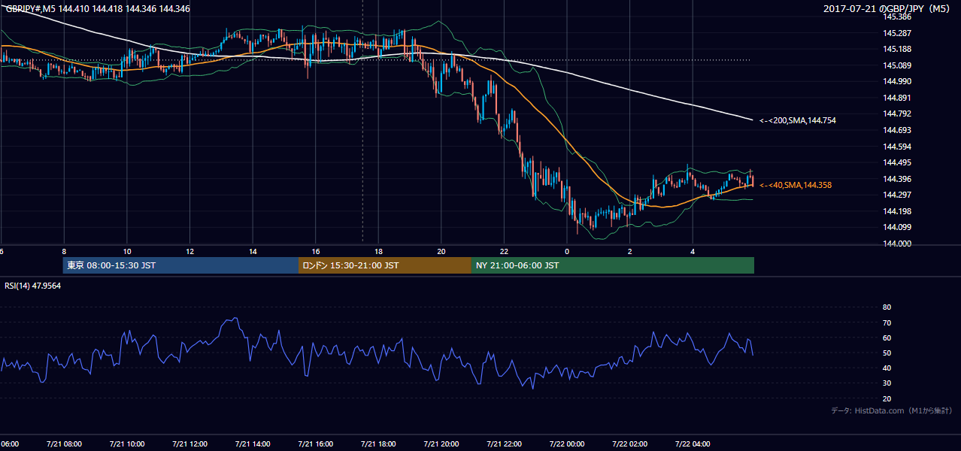Image resolution: width=961 pixels, height=451 pixels.
Task: Click the 7/22 04:00 time label
Action: point(693,444)
